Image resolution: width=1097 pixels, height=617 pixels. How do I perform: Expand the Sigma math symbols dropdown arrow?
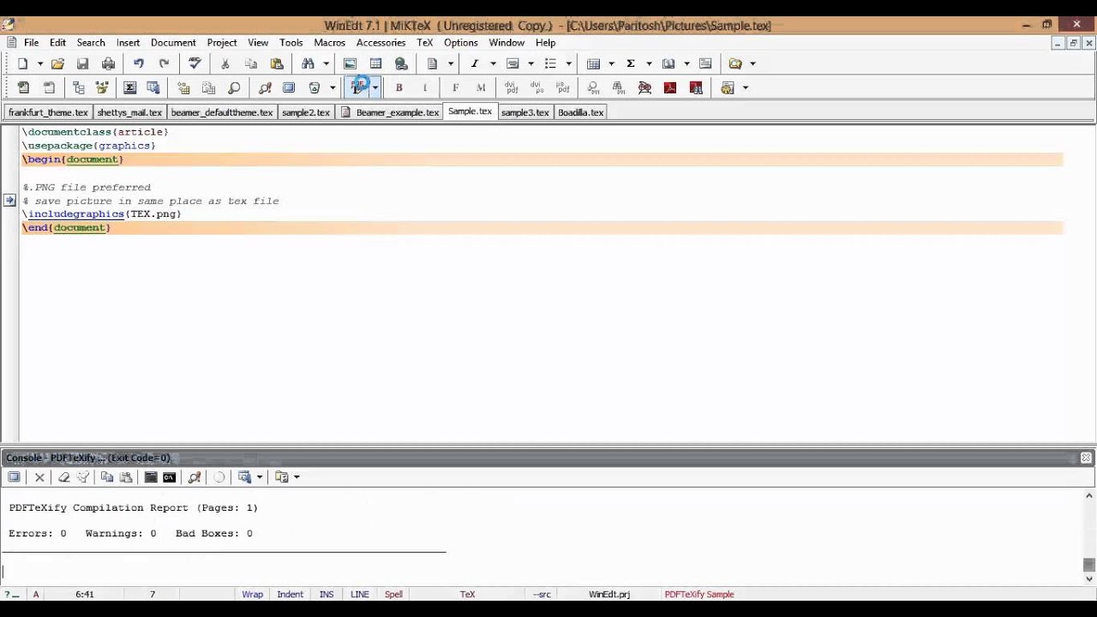(x=649, y=63)
